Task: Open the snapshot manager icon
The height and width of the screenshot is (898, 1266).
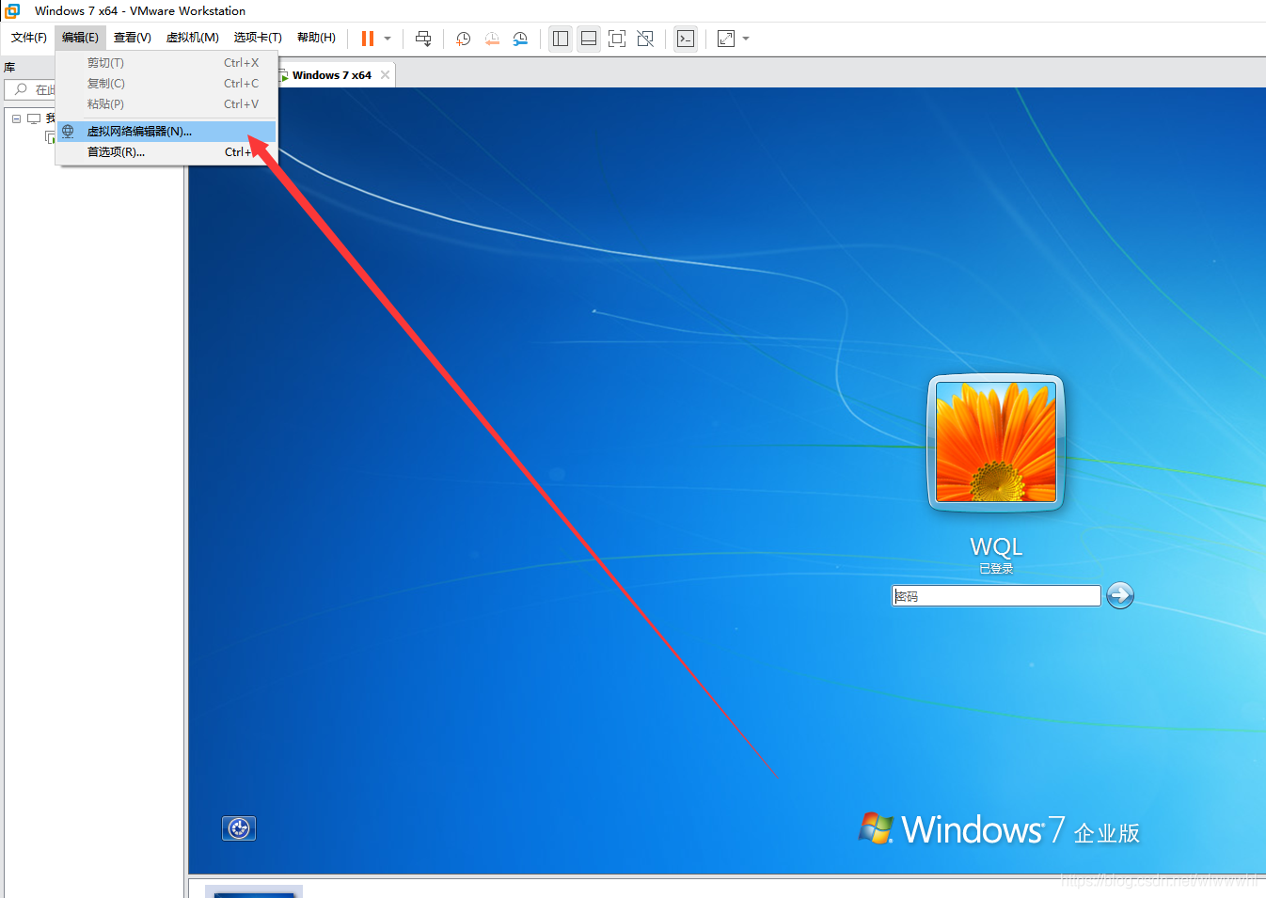Action: [520, 39]
